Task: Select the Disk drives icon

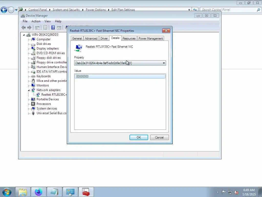Action: click(33, 44)
